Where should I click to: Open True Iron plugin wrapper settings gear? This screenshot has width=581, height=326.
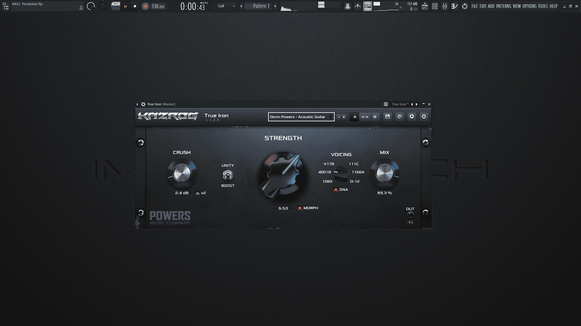pos(143,104)
